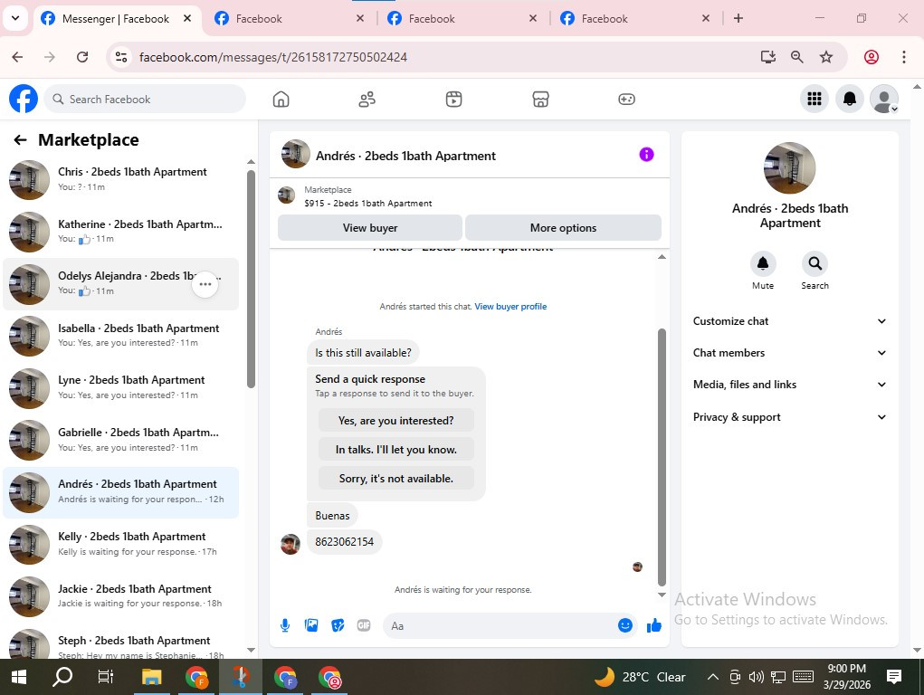Expand the Chat members section
This screenshot has height=695, width=924.
[x=790, y=353]
